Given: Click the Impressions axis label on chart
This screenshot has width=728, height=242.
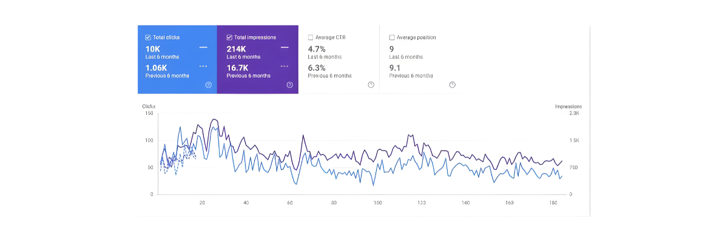Looking at the screenshot, I should pos(568,106).
